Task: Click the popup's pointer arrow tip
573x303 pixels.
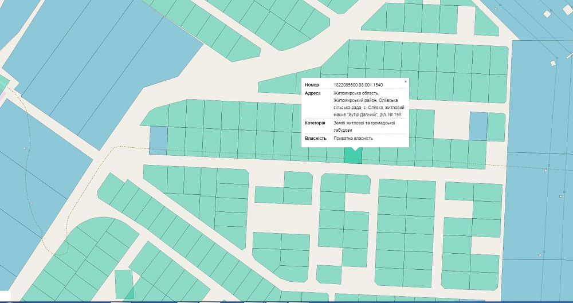Action: tap(355, 151)
